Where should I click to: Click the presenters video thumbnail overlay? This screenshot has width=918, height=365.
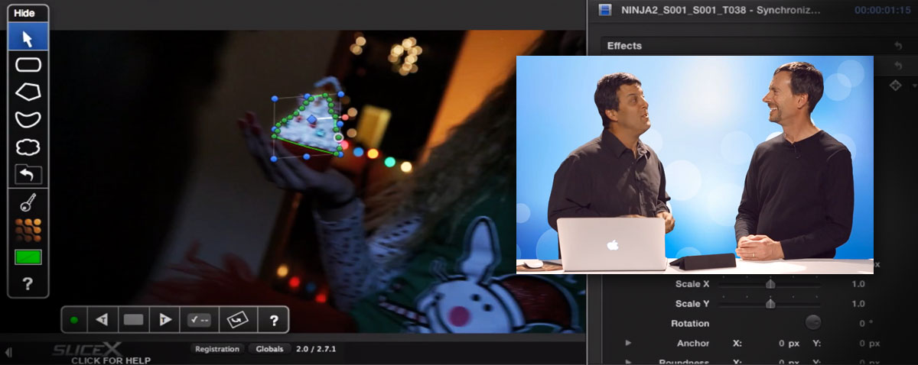pos(695,164)
